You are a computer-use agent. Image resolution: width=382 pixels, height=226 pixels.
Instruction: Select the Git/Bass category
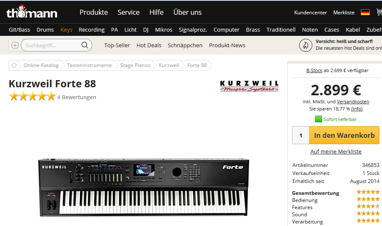coord(19,30)
